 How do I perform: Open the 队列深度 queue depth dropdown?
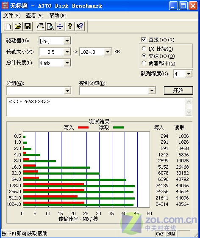click(x=189, y=74)
